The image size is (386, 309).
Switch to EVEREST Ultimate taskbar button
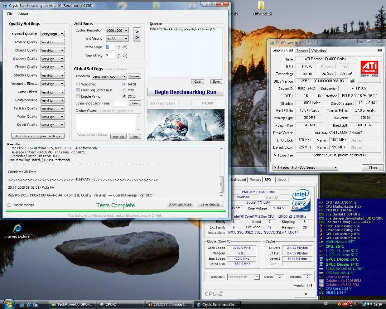tap(169, 304)
